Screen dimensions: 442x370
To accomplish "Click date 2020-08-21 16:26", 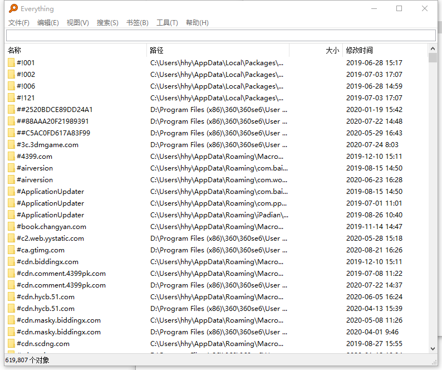I will [374, 250].
